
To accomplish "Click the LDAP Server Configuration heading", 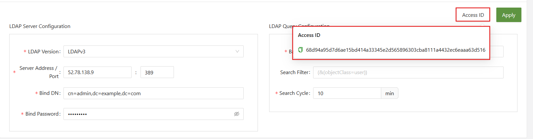I will point(40,26).
